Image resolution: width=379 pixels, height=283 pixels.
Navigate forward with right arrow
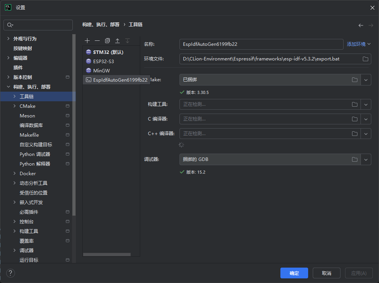pyautogui.click(x=371, y=25)
